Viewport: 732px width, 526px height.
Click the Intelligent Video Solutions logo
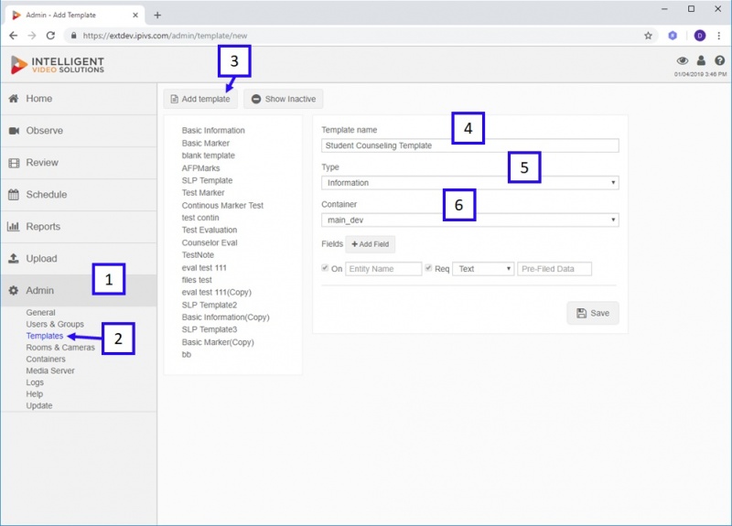[57, 65]
